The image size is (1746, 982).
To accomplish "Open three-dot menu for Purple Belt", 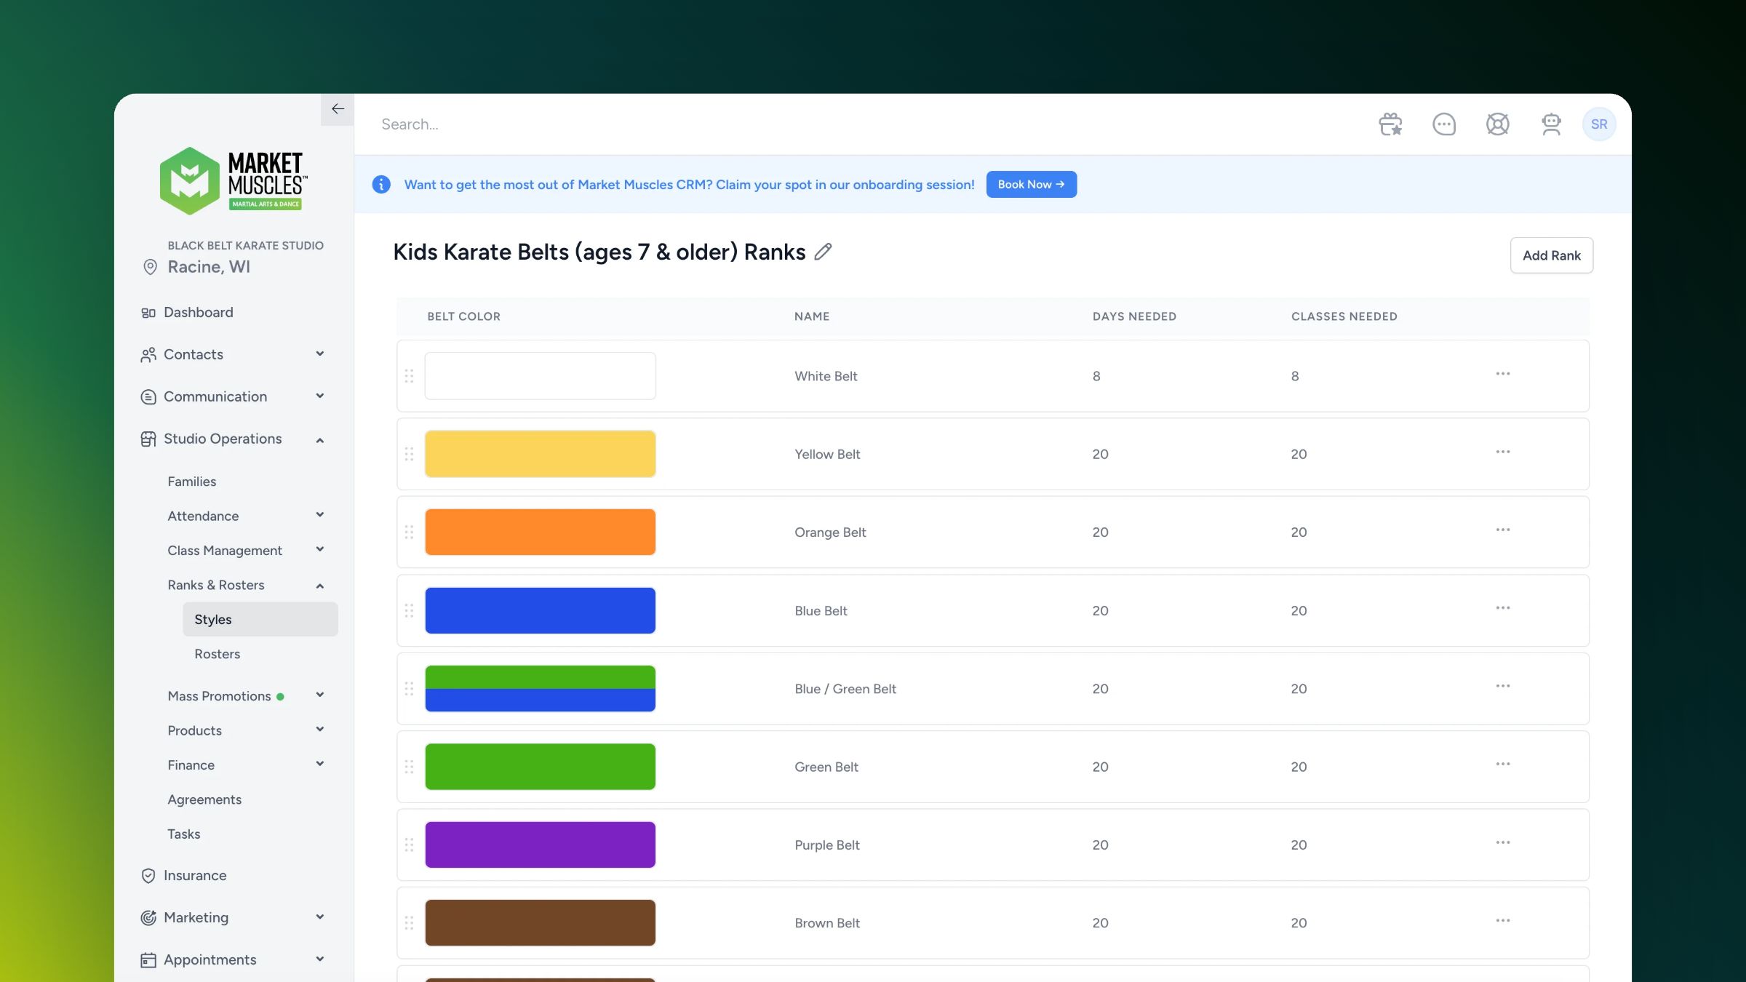I will point(1502,842).
